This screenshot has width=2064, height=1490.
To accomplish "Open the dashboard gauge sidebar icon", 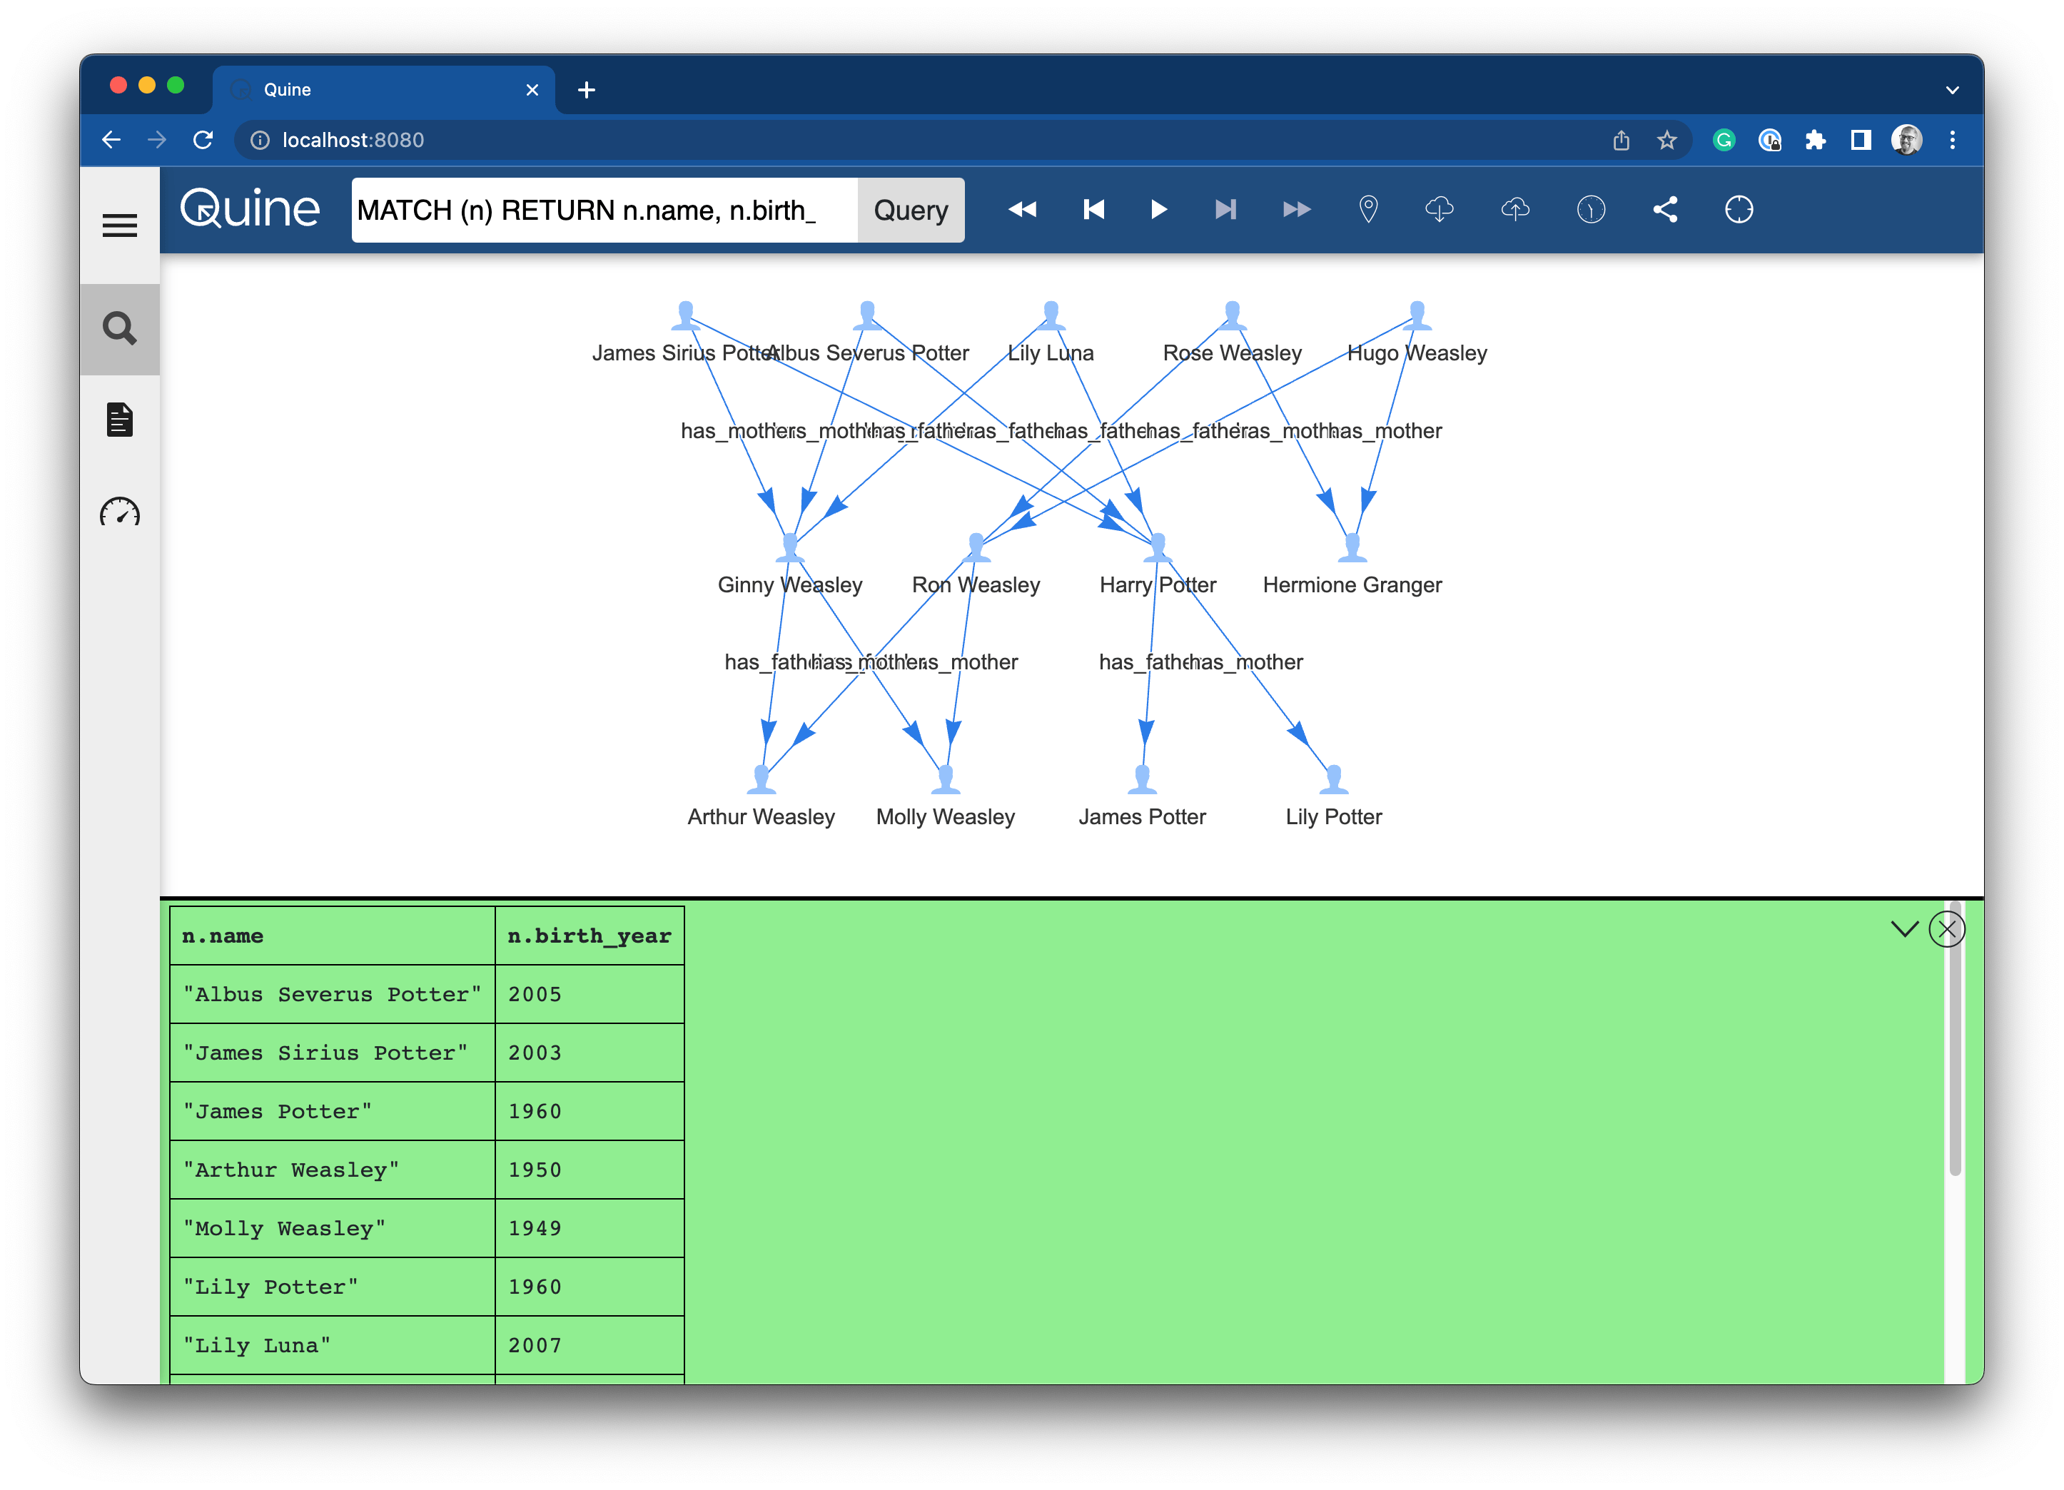I will [119, 512].
